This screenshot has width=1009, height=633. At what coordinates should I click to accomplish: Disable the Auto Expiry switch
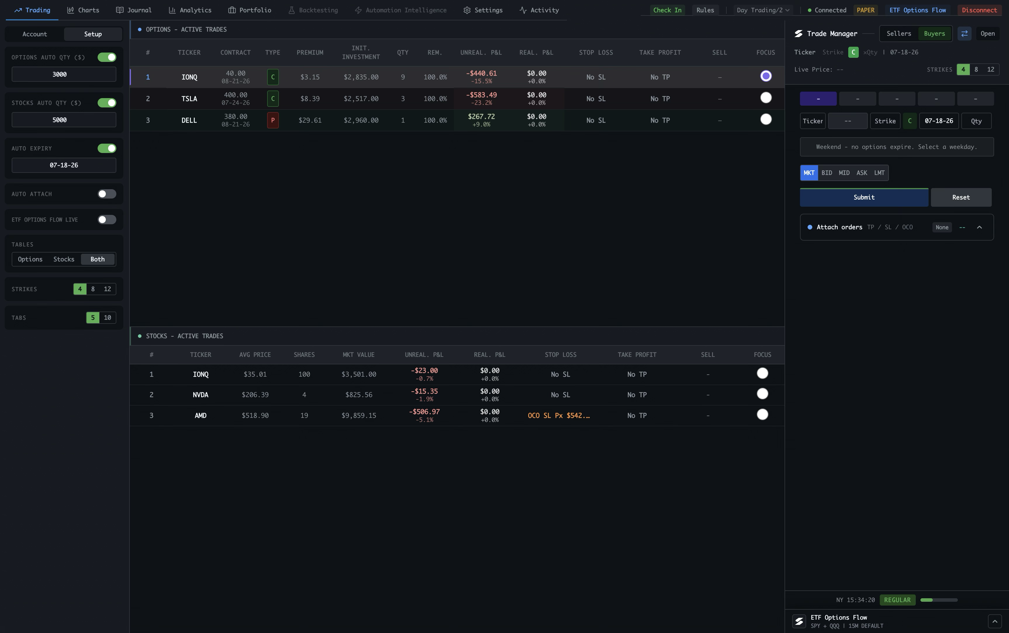(x=107, y=148)
